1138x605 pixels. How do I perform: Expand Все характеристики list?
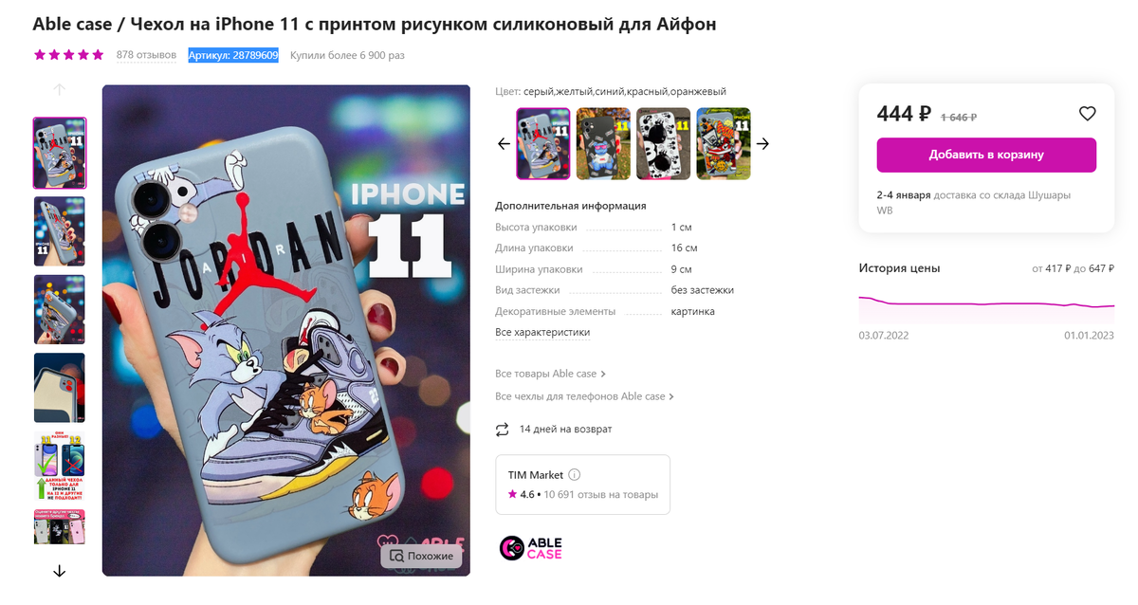(x=542, y=333)
